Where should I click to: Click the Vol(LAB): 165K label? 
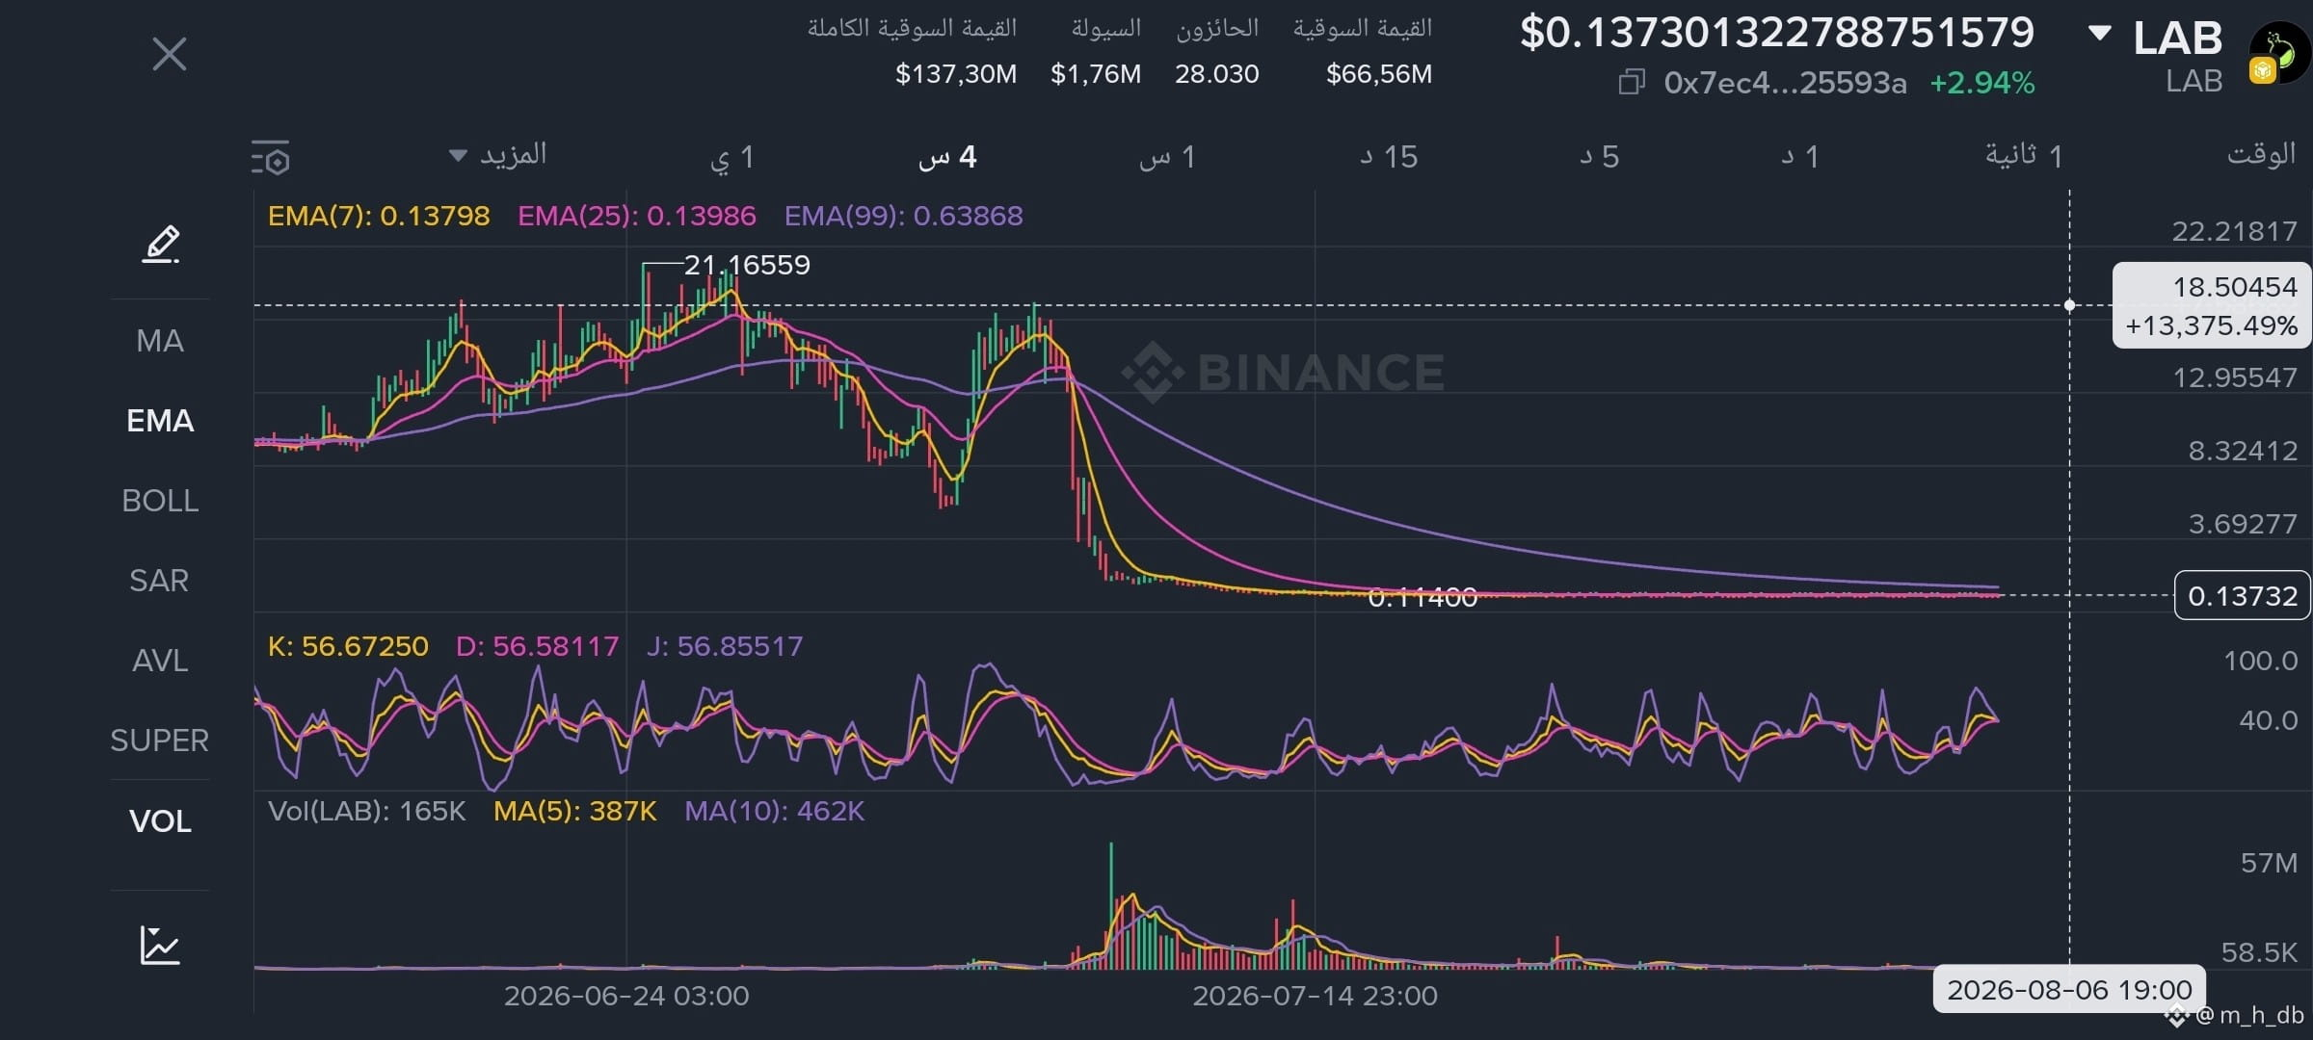tap(366, 811)
